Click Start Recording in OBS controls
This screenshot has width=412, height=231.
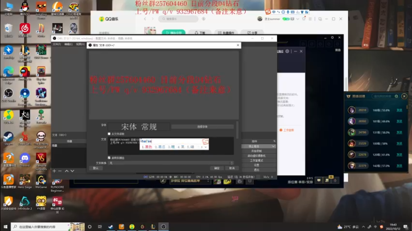point(256,151)
